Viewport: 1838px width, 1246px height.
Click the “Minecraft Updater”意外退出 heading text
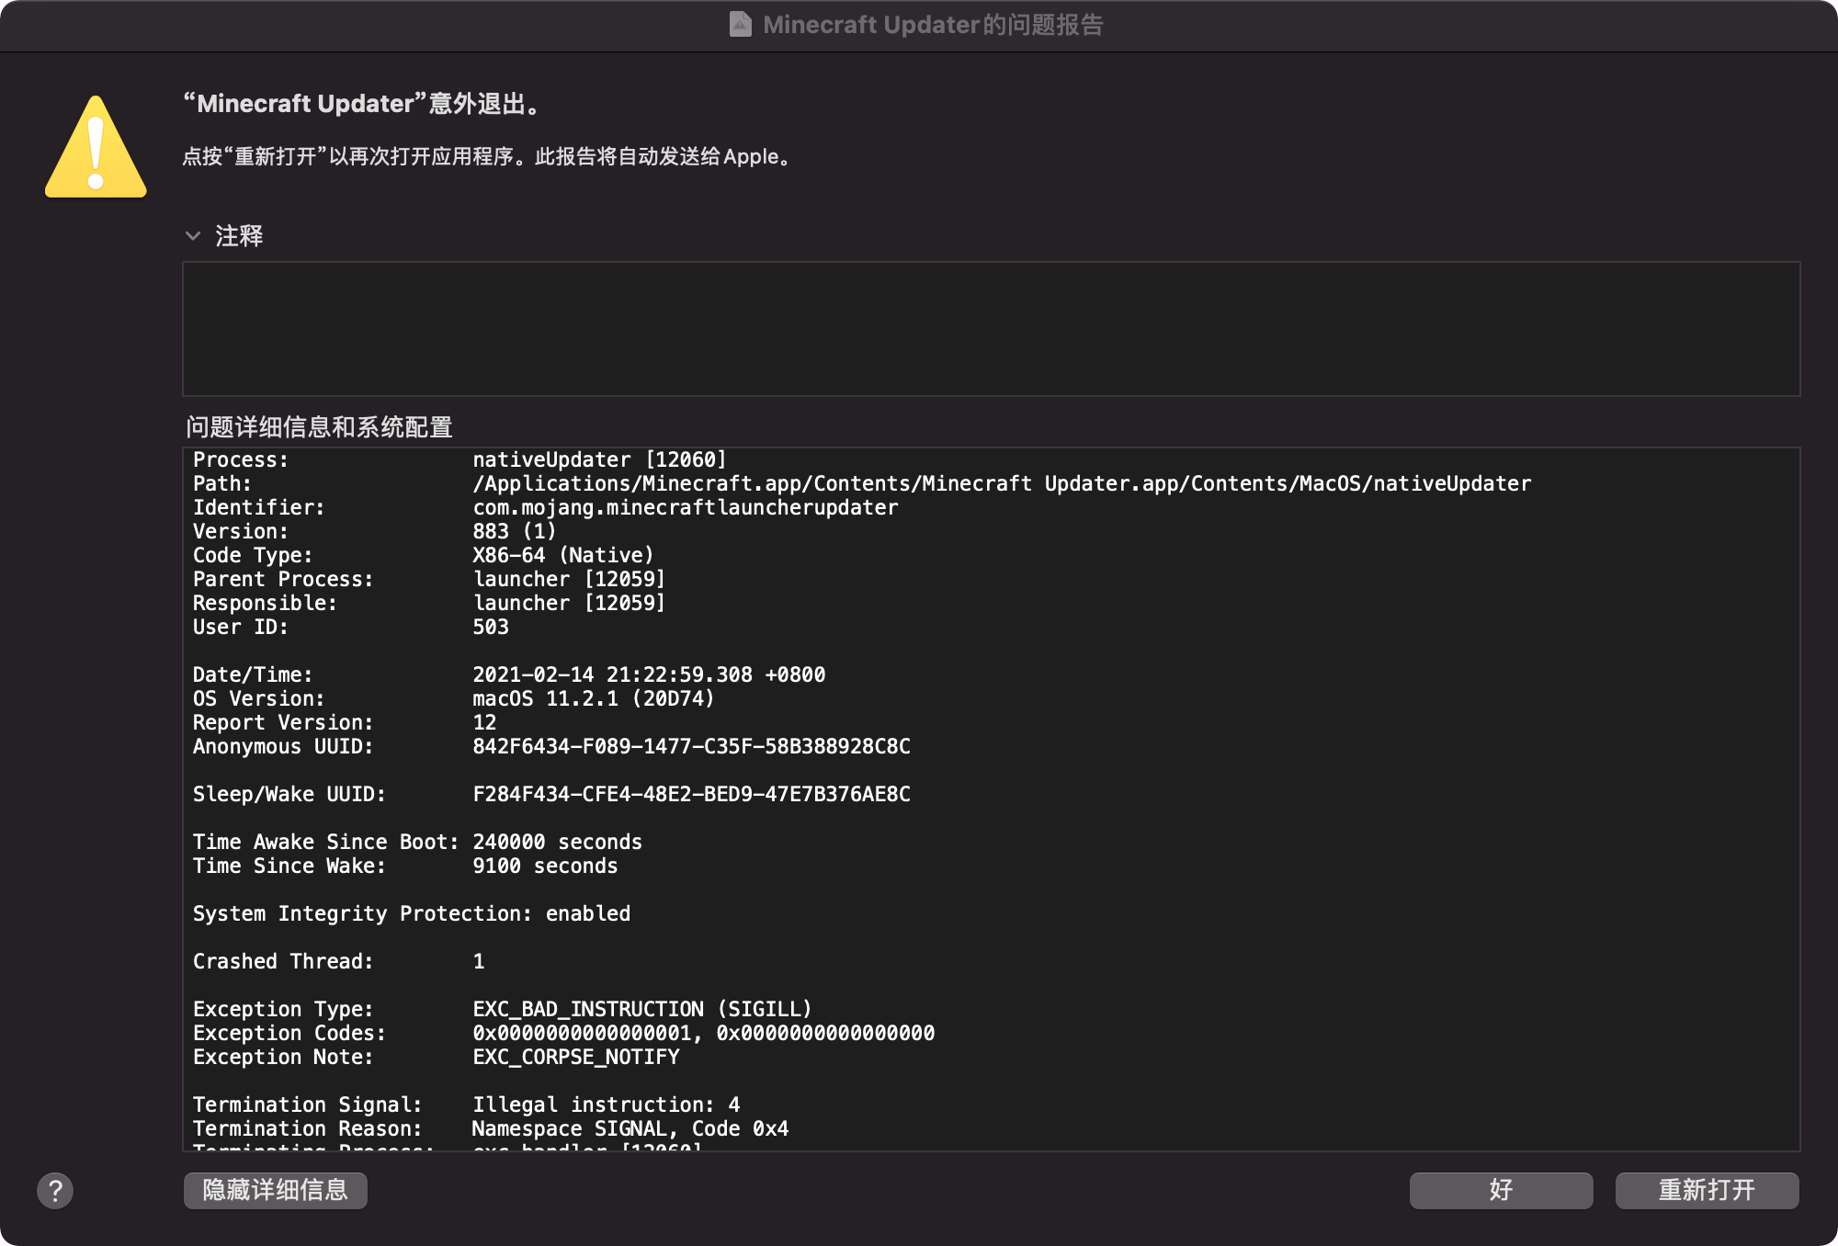[x=364, y=104]
